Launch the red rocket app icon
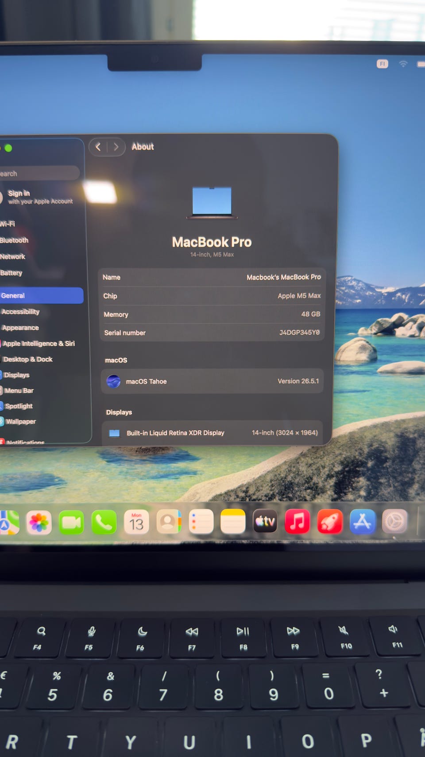Image resolution: width=425 pixels, height=757 pixels. pyautogui.click(x=330, y=522)
